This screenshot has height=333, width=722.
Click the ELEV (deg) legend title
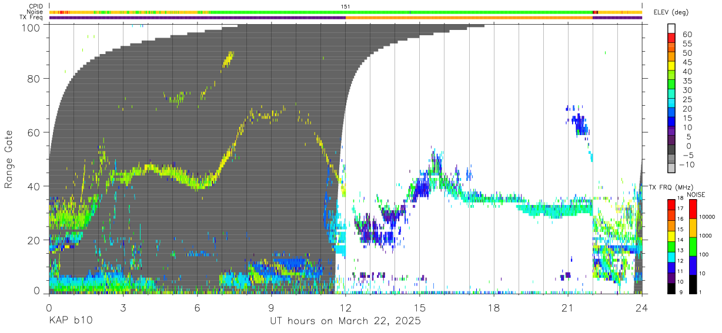pos(672,12)
